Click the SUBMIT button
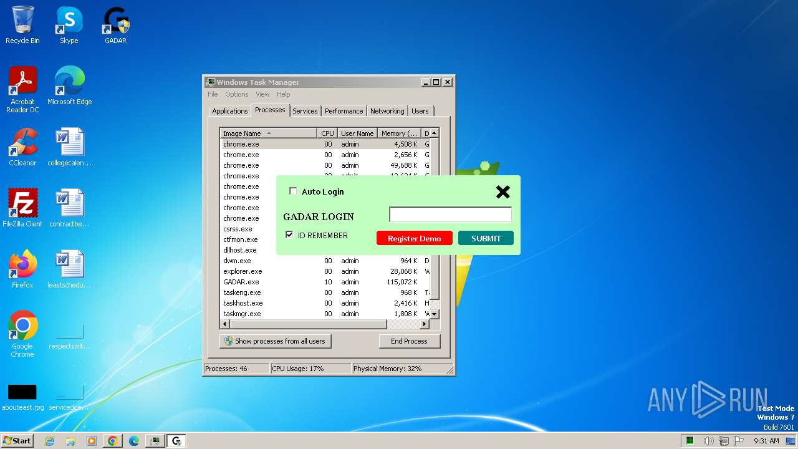 (x=486, y=238)
